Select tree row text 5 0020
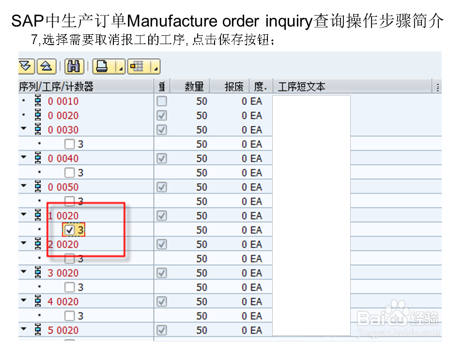Screen dimensions: 465x349 63,330
